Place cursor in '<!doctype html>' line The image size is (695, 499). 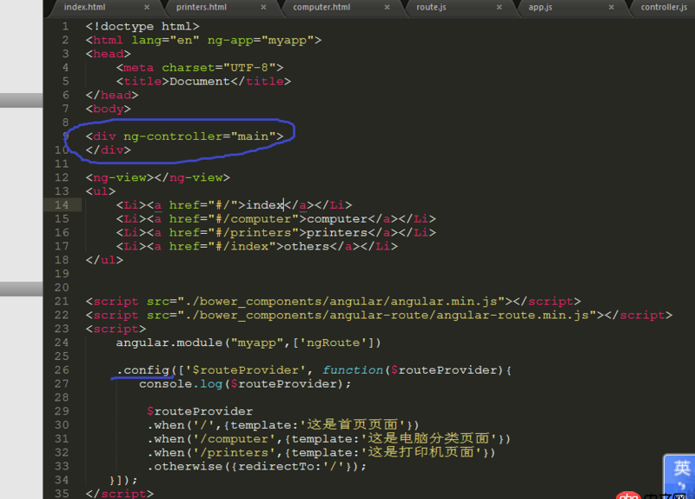[142, 27]
